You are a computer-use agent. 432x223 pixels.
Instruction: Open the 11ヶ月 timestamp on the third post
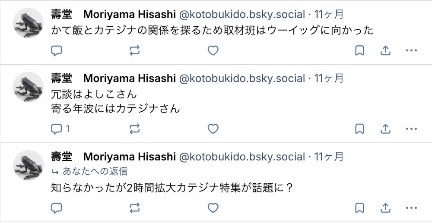tap(329, 157)
